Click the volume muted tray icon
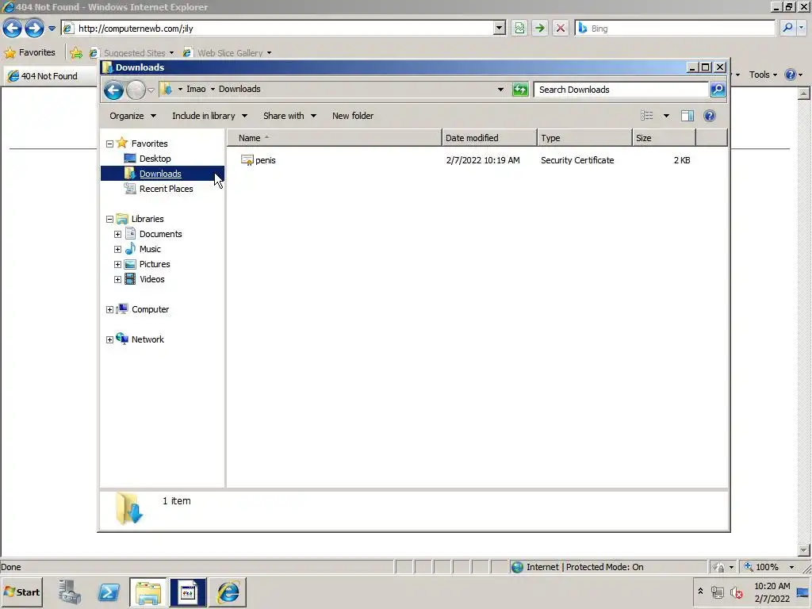Image resolution: width=812 pixels, height=609 pixels. pyautogui.click(x=736, y=592)
